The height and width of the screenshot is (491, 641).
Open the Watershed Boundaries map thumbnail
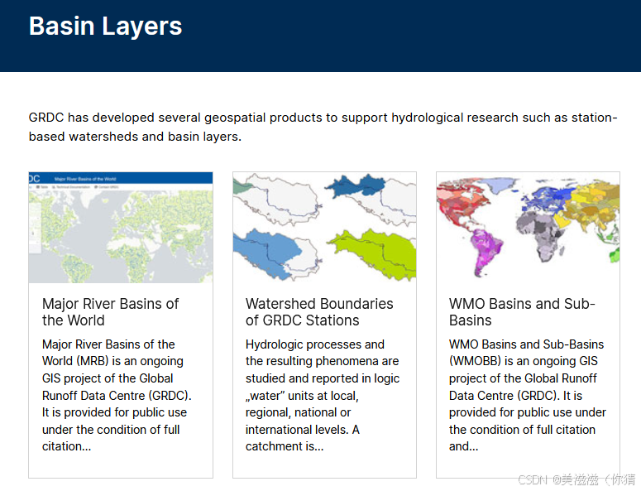324,228
